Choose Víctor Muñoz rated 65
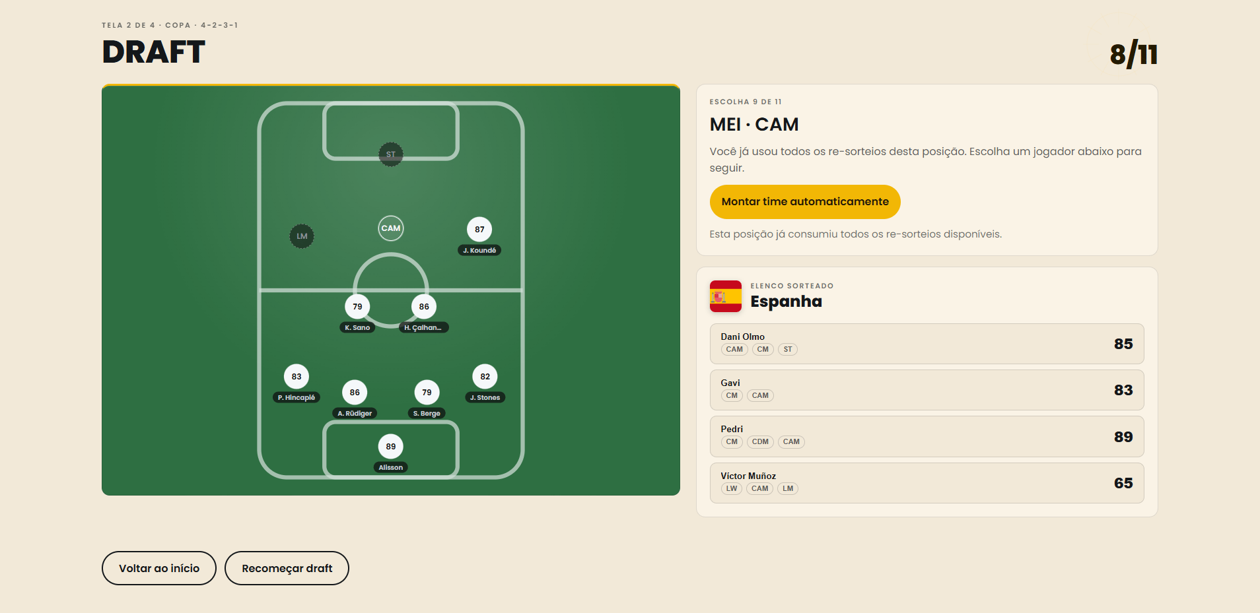This screenshot has width=1260, height=613. (927, 483)
